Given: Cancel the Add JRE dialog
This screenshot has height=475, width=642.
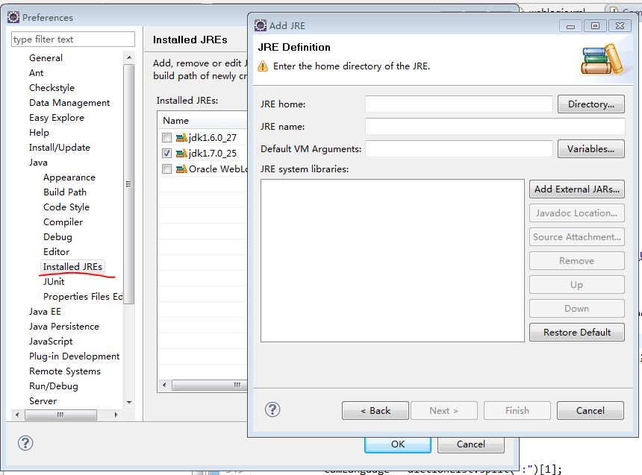Looking at the screenshot, I should [x=590, y=410].
